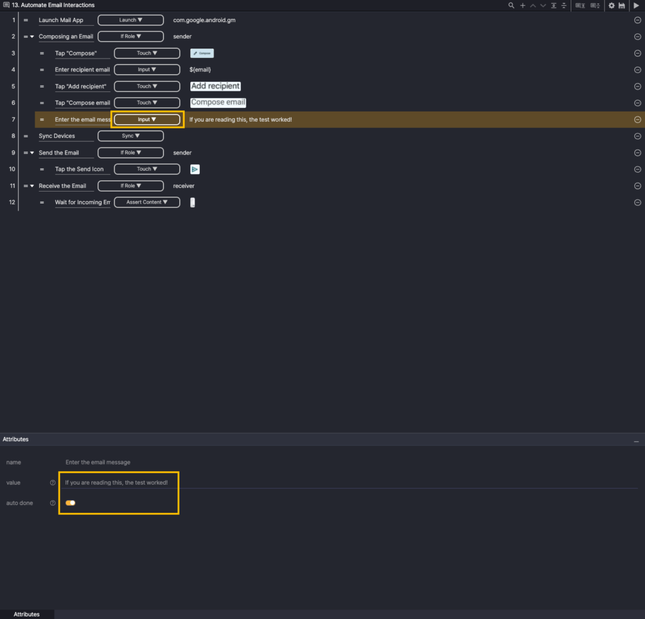Move the selected step down with the down chevron
This screenshot has height=619, width=645.
click(543, 5)
